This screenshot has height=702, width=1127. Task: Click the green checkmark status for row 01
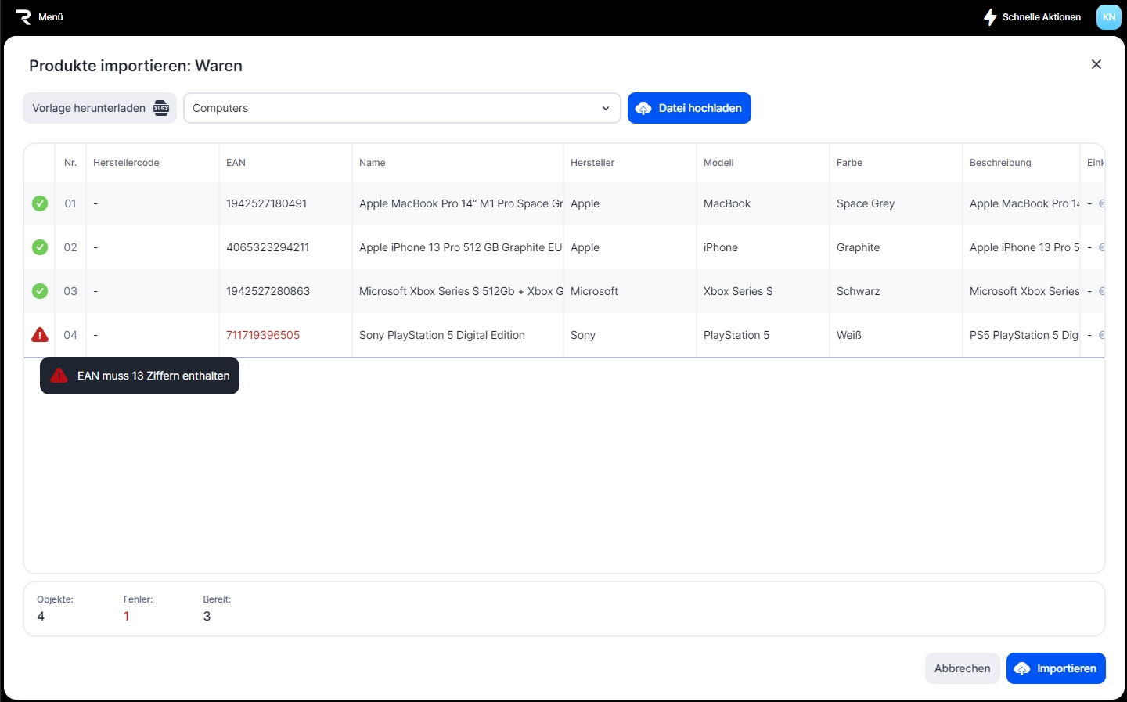coord(40,203)
